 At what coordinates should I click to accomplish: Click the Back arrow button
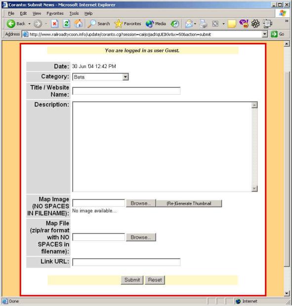pos(16,24)
